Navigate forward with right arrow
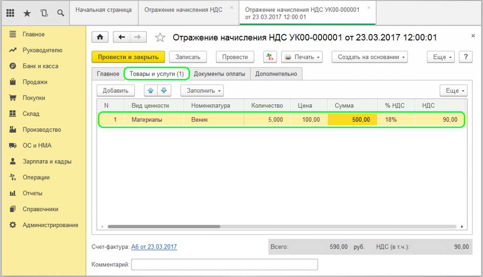This screenshot has width=483, height=277. click(x=138, y=37)
